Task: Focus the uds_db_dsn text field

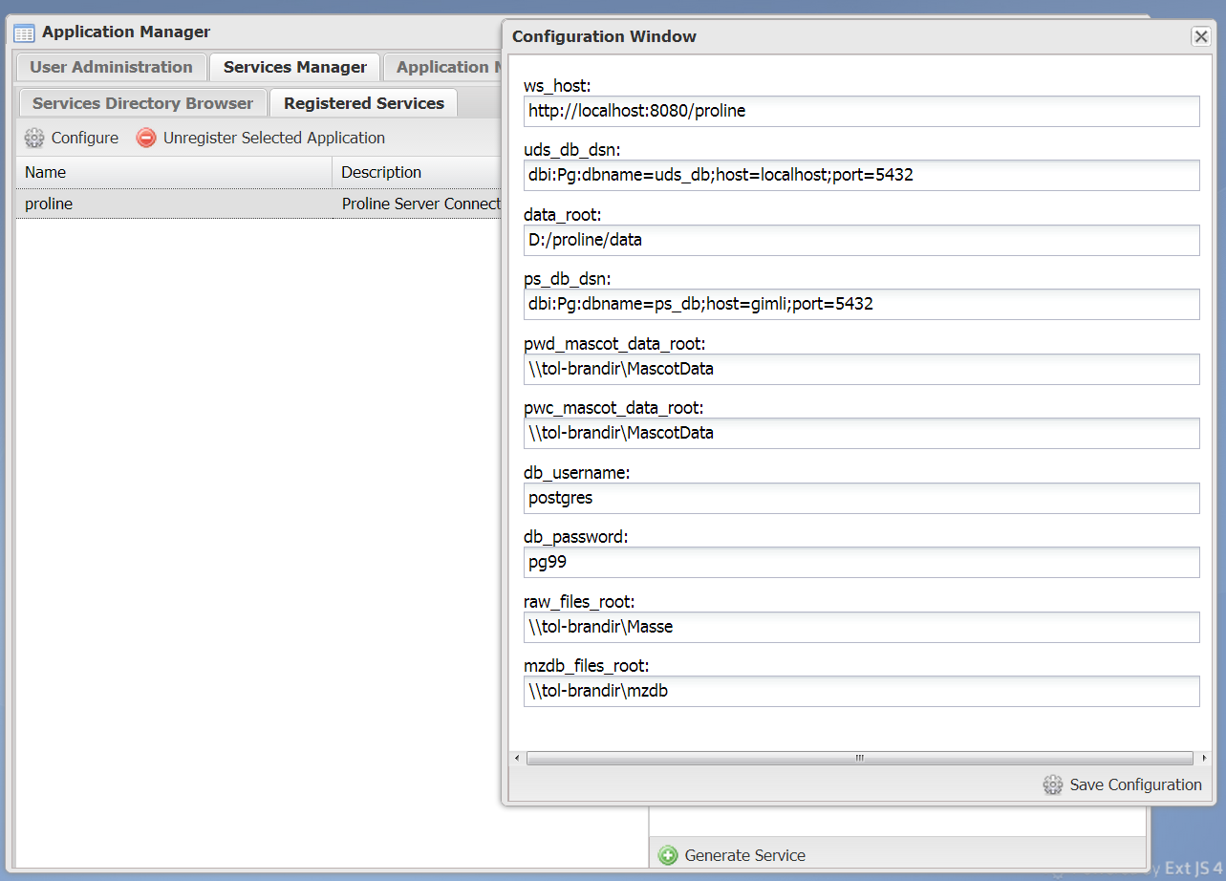Action: [860, 176]
